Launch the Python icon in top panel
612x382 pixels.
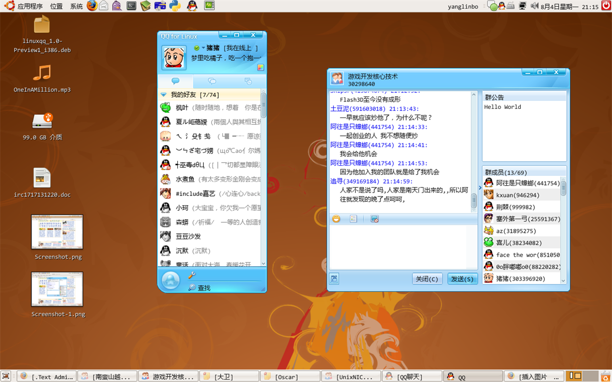(174, 6)
